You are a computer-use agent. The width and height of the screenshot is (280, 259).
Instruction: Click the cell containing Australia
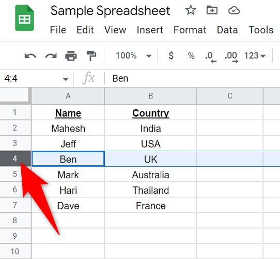(150, 174)
